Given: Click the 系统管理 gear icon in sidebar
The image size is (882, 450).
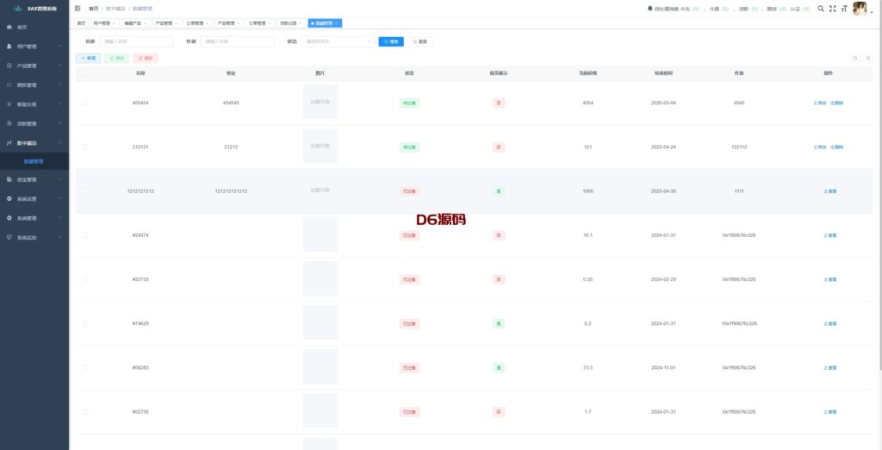Looking at the screenshot, I should click(x=9, y=218).
